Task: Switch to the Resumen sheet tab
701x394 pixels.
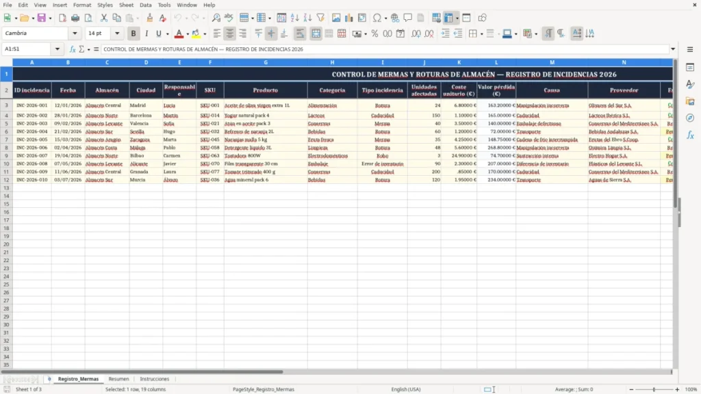Action: point(118,379)
